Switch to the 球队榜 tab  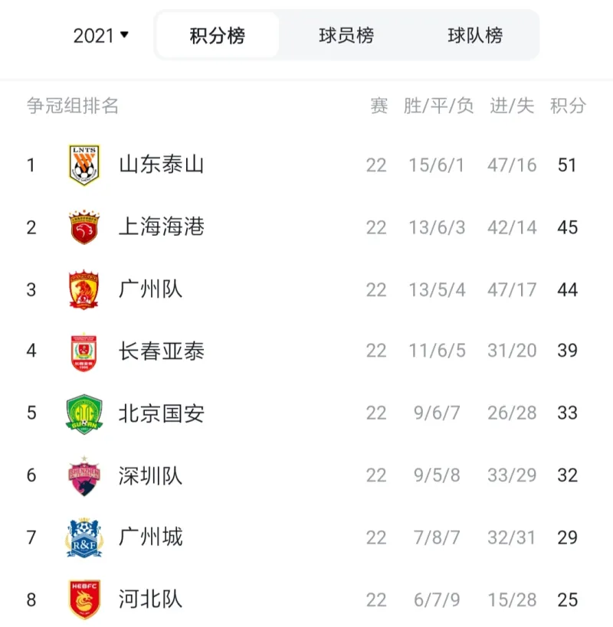pyautogui.click(x=475, y=35)
